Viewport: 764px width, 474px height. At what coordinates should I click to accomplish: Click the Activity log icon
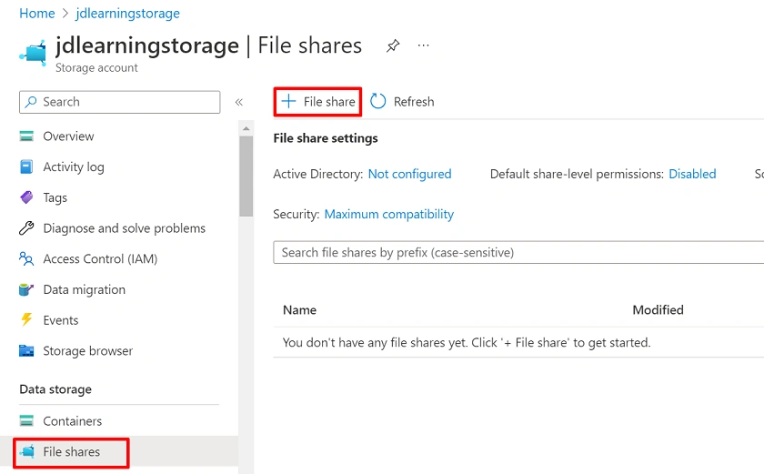[x=26, y=166]
